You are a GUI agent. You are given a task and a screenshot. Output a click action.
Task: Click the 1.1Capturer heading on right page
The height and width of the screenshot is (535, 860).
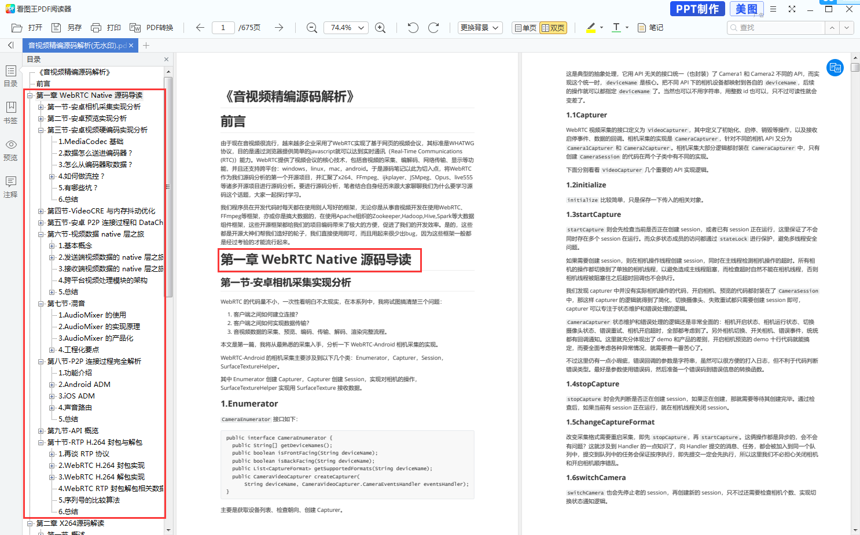(586, 115)
